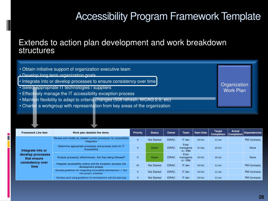Click the Priority column header
268x201 pixels.
coord(138,133)
